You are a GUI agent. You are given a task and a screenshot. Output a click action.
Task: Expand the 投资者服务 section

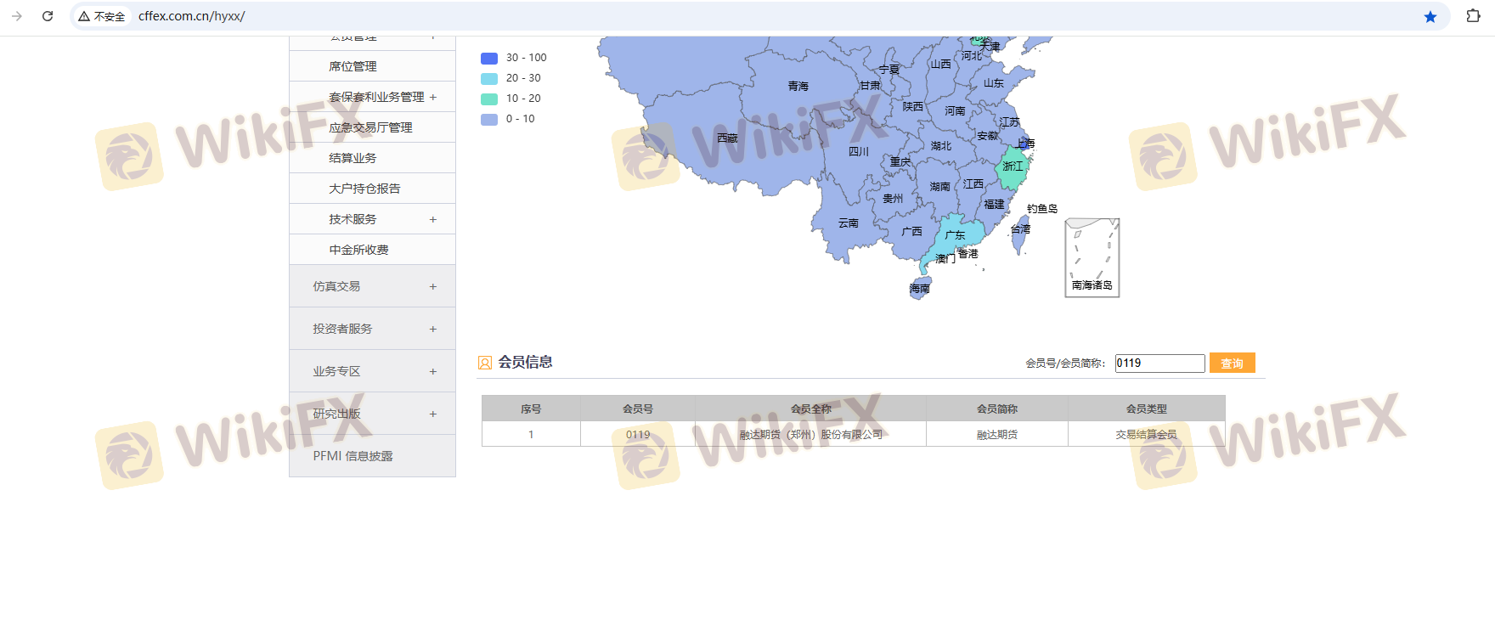[x=432, y=329]
